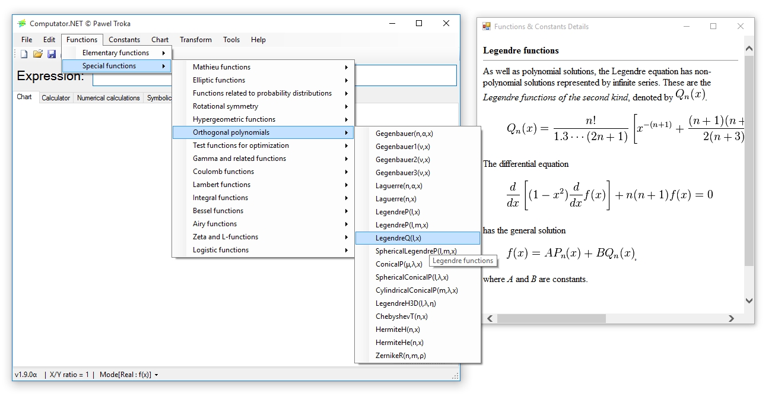
Task: Click the details window scroll-down arrow
Action: (x=749, y=301)
